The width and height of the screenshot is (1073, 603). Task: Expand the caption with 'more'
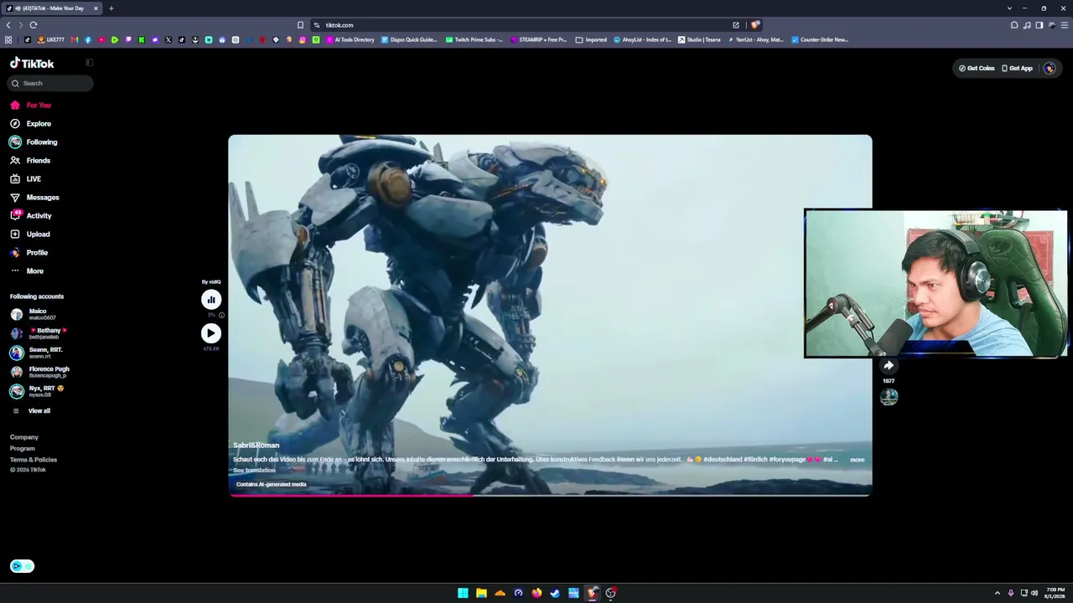click(x=857, y=460)
